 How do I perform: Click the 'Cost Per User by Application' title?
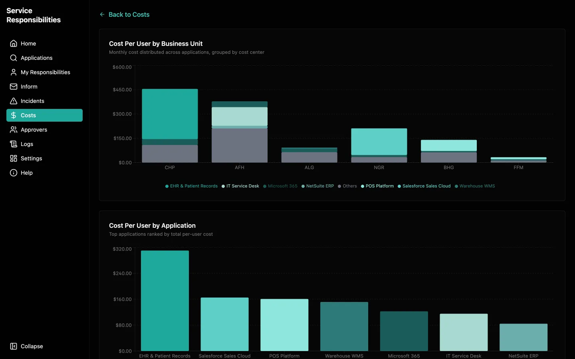tap(152, 225)
